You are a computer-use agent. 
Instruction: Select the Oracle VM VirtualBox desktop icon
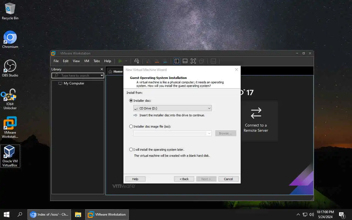[10, 156]
